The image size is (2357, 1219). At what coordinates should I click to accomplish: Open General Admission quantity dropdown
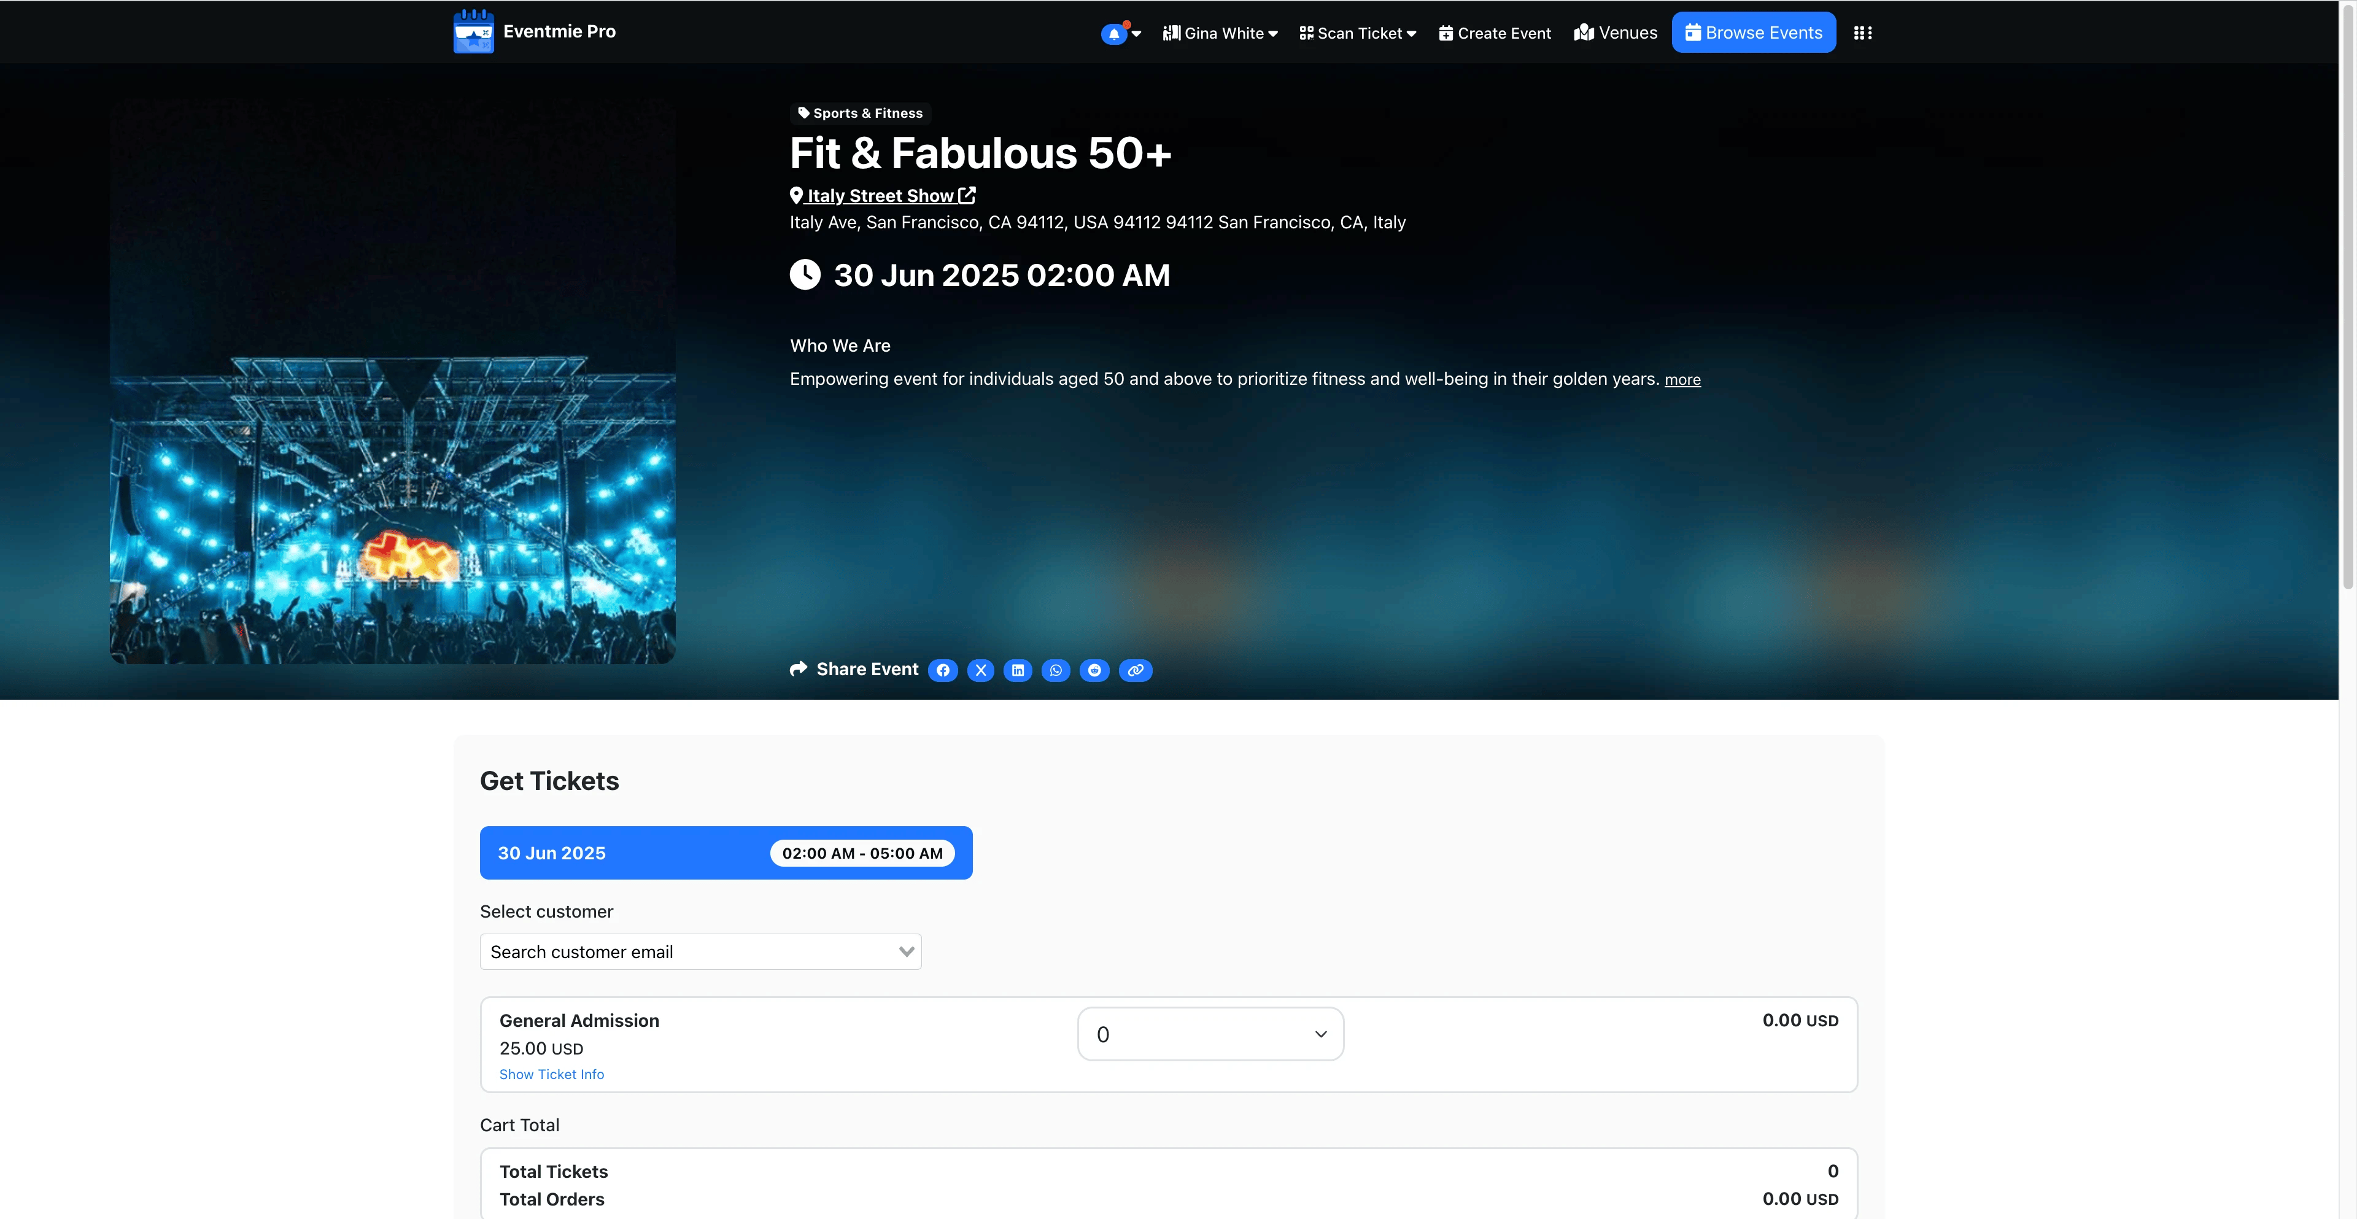click(1210, 1034)
